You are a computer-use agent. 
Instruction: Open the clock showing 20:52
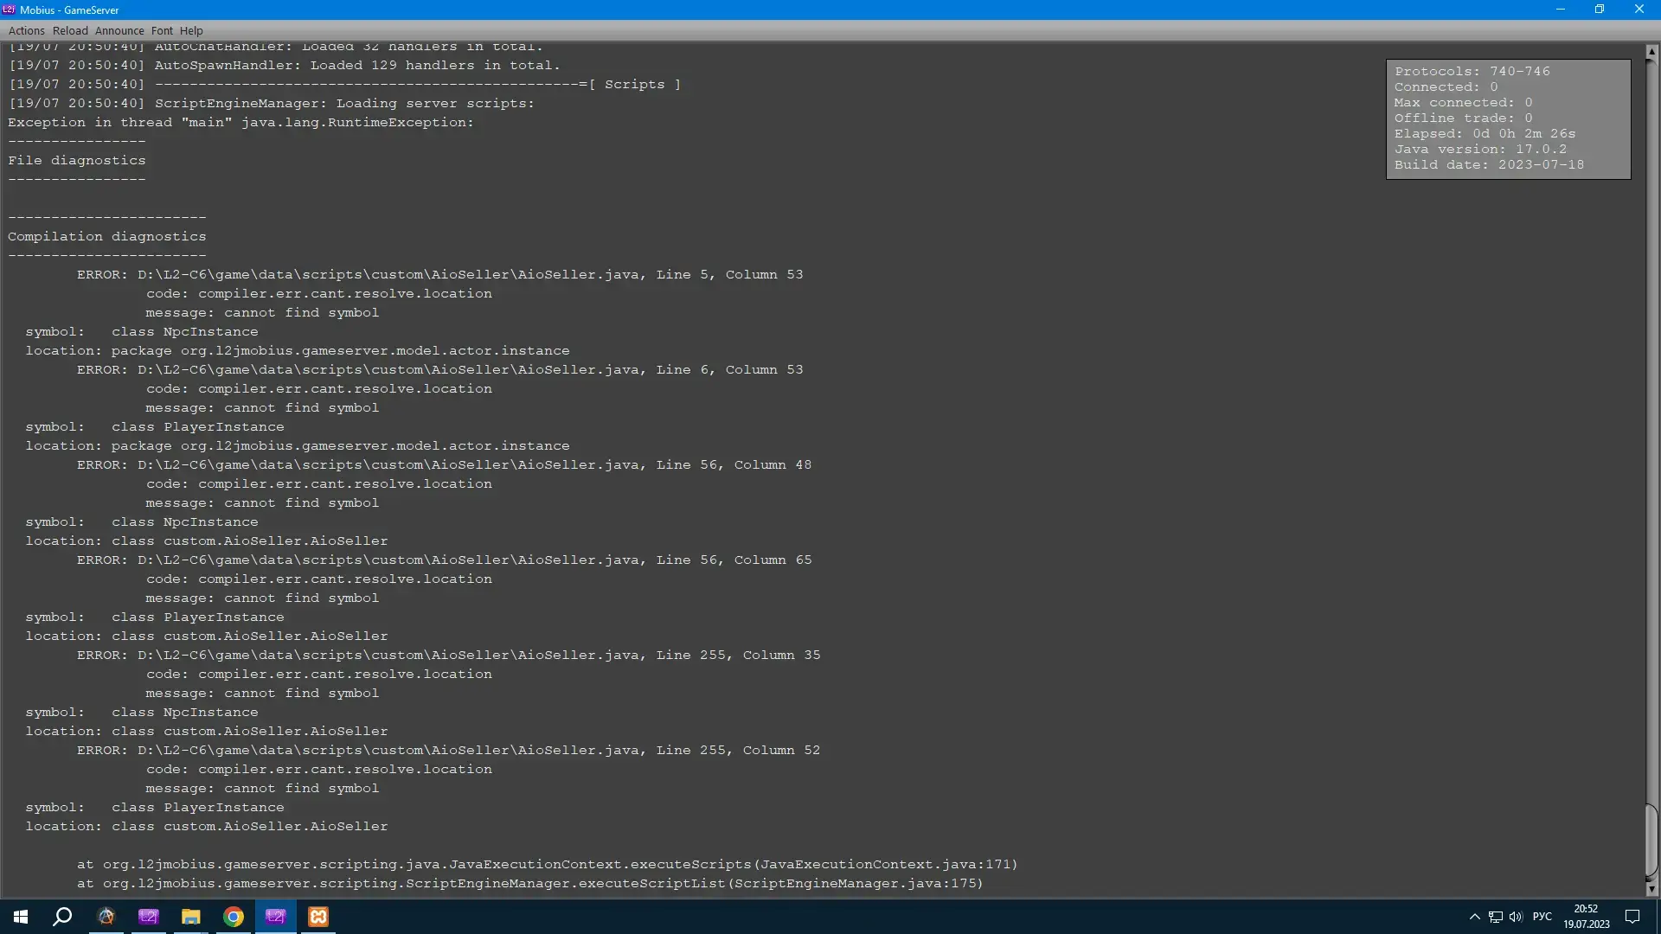pyautogui.click(x=1586, y=917)
